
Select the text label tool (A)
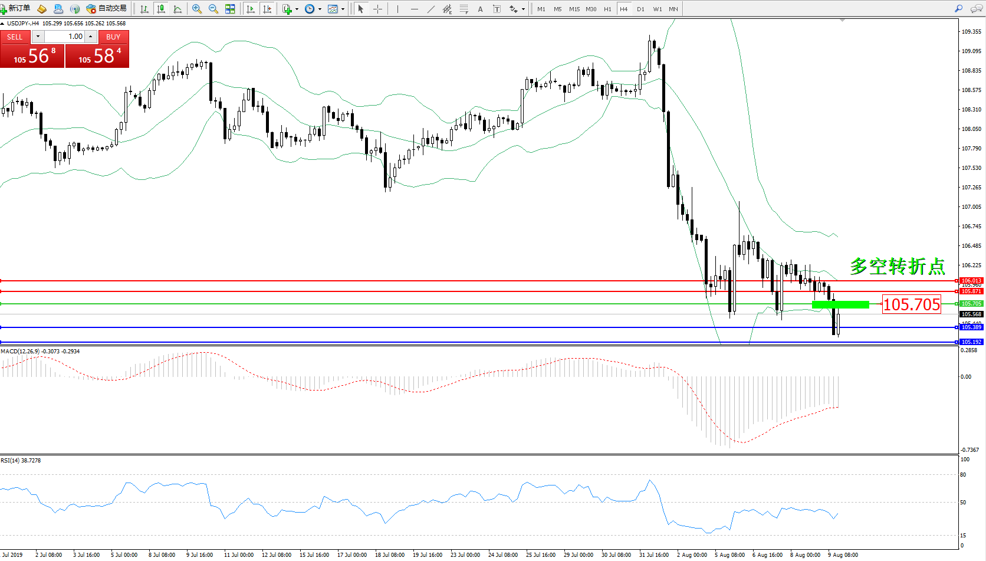[x=480, y=9]
